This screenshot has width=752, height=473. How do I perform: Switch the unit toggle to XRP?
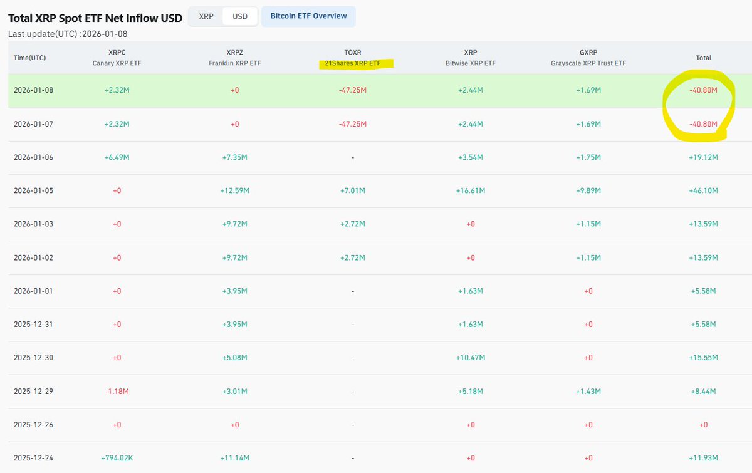coord(206,16)
